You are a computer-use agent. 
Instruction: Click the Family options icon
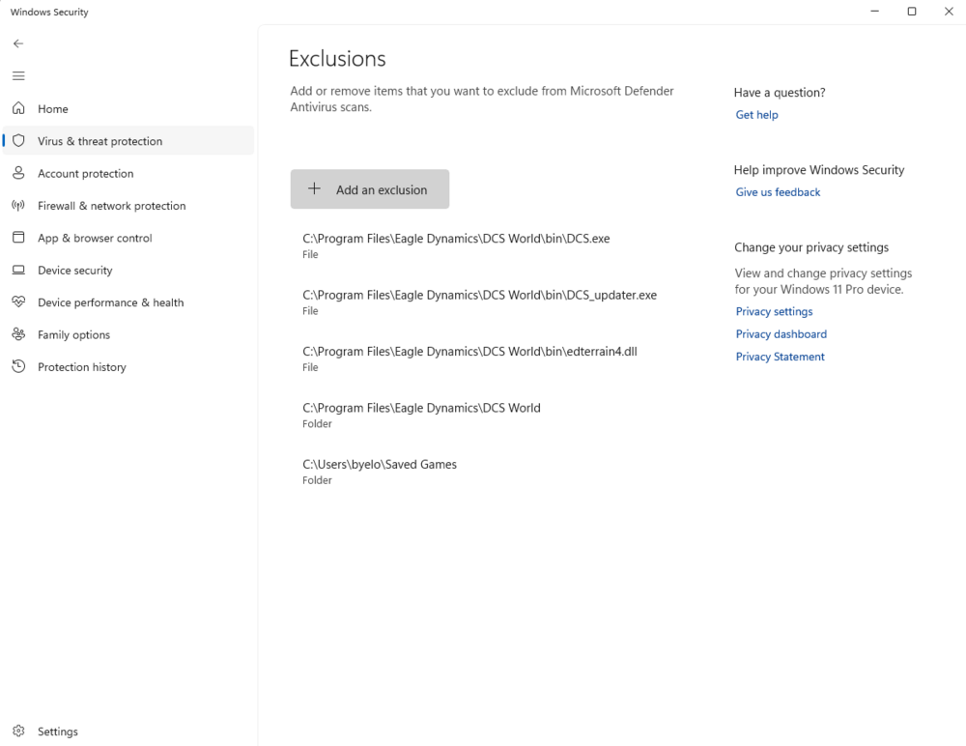pos(18,334)
